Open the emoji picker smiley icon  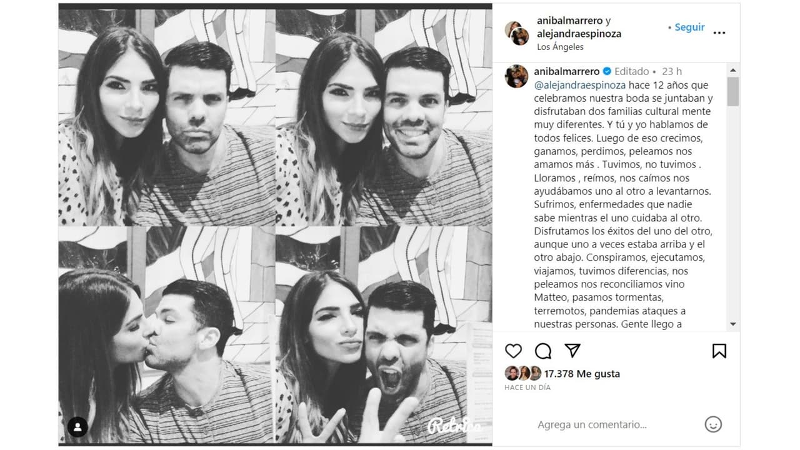coord(713,424)
